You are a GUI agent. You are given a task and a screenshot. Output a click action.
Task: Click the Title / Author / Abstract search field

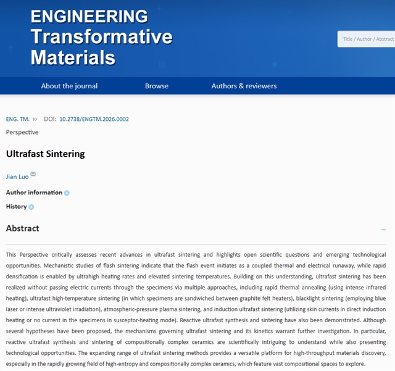(x=367, y=39)
